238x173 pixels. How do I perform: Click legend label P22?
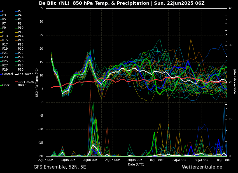(x=19, y=53)
